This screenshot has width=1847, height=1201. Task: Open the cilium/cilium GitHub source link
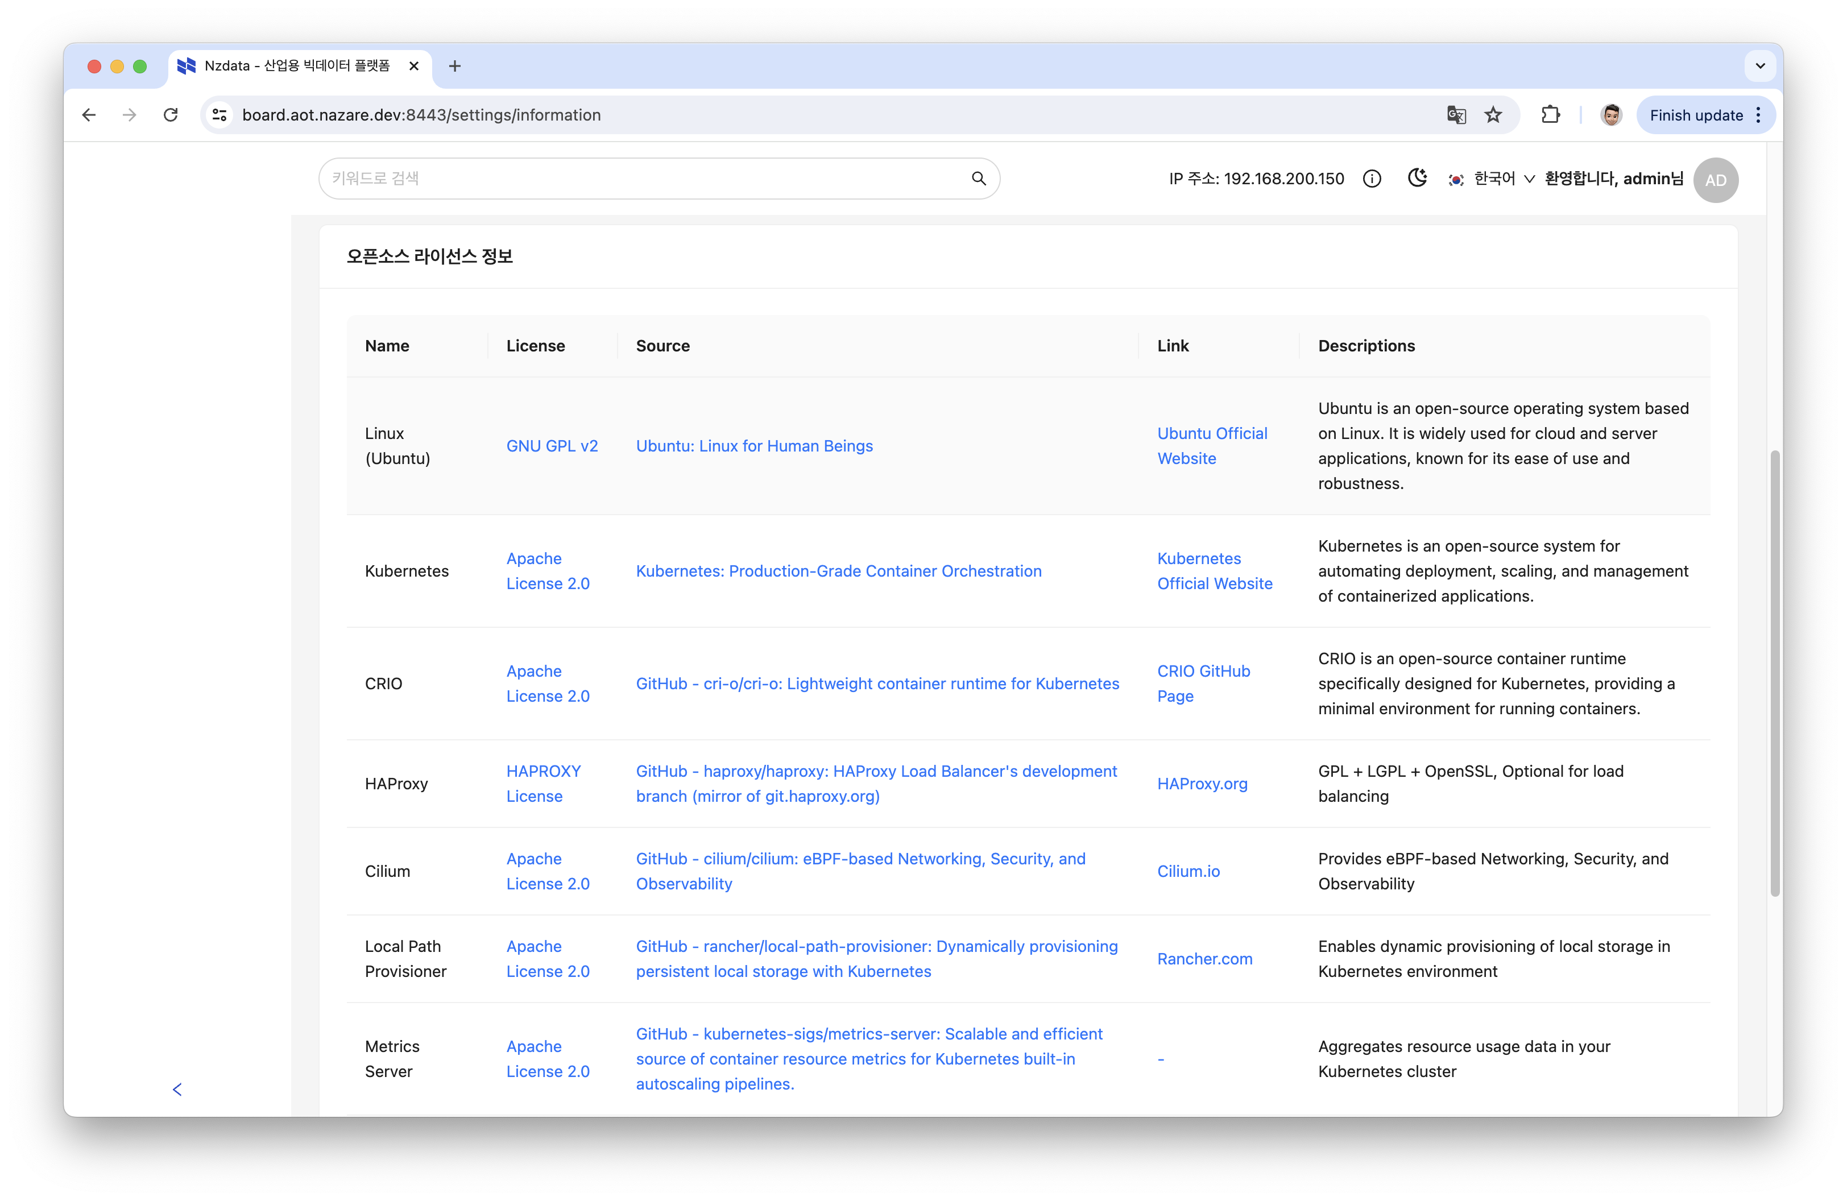860,871
